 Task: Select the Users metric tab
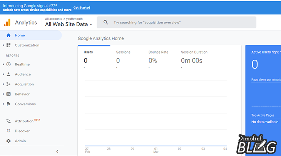pyautogui.click(x=94, y=57)
